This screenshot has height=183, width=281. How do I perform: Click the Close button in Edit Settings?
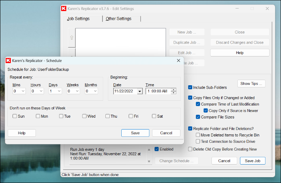pyautogui.click(x=240, y=32)
